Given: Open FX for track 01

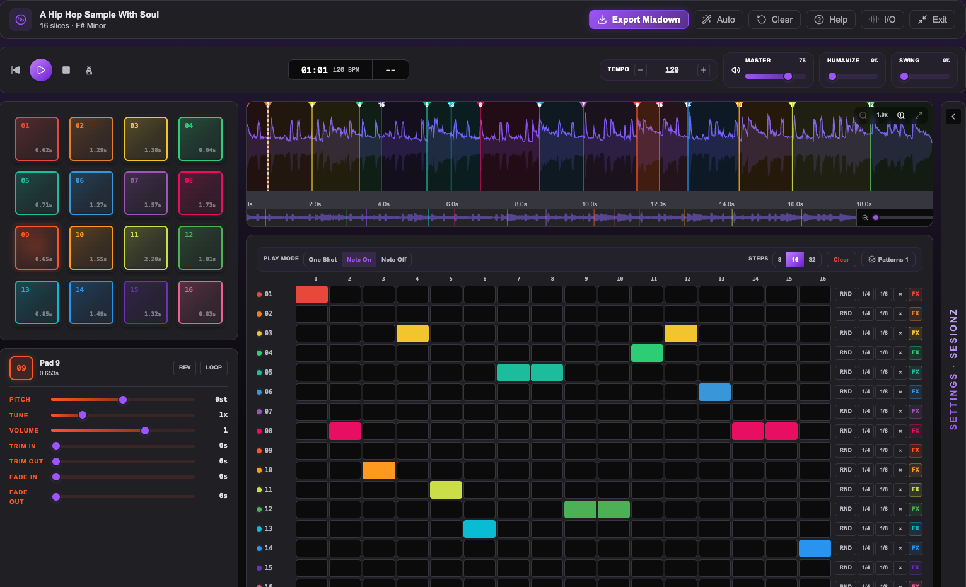Looking at the screenshot, I should pos(916,294).
